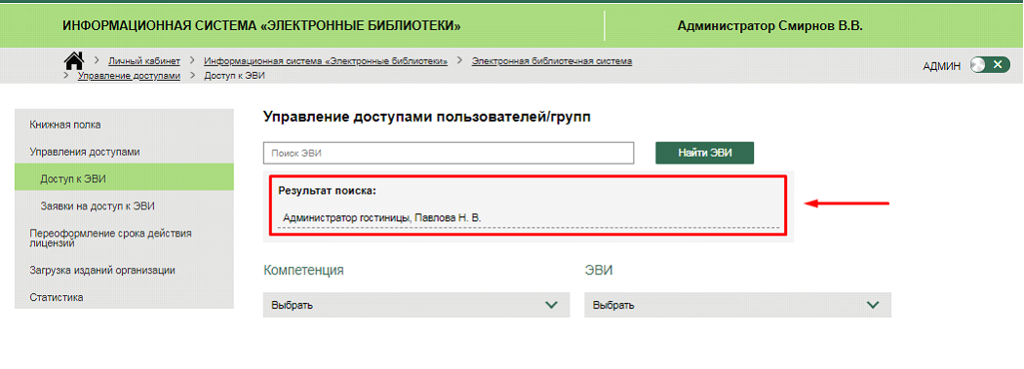Screen dimensions: 1024x369
Task: Select Книжная полка in sidebar
Action: click(x=124, y=125)
